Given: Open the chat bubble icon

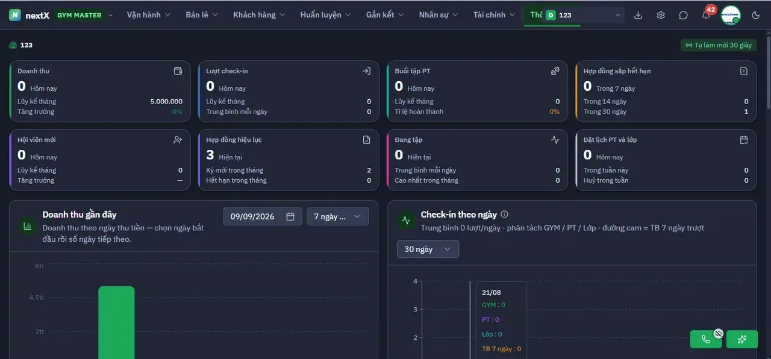Looking at the screenshot, I should click(x=683, y=15).
